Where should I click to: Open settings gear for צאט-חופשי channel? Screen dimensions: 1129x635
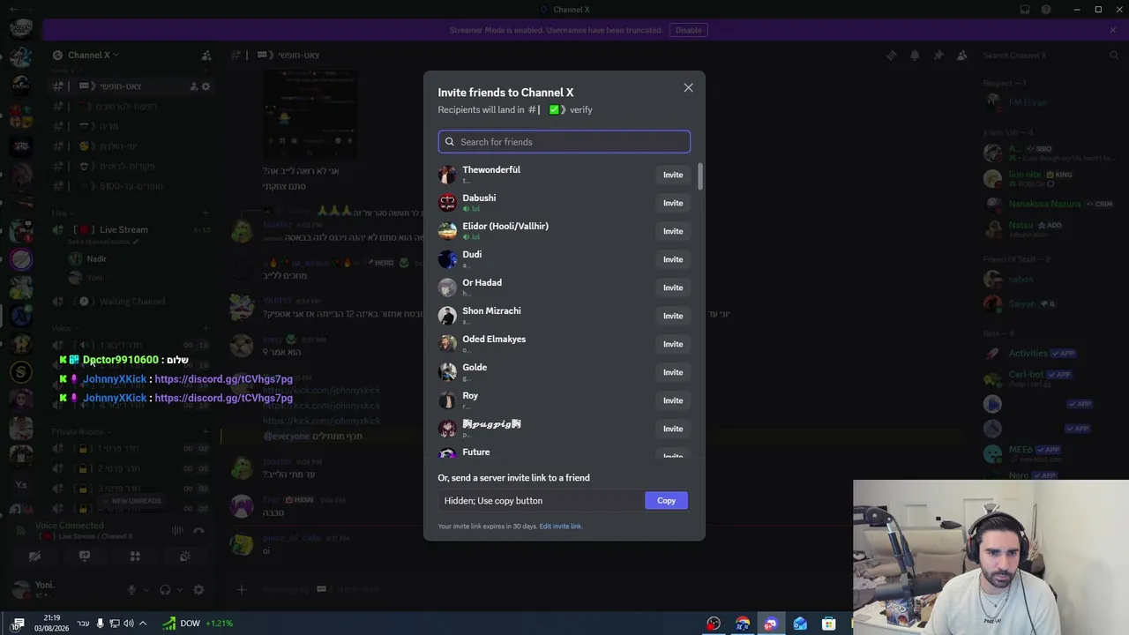[206, 86]
